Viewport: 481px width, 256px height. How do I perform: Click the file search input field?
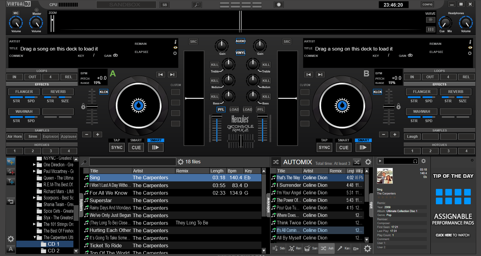pos(133,162)
